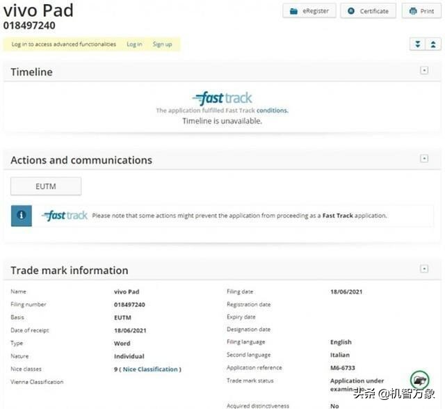This screenshot has width=445, height=409.
Task: Click the Acquired distinctiveness value No
Action: tap(334, 406)
